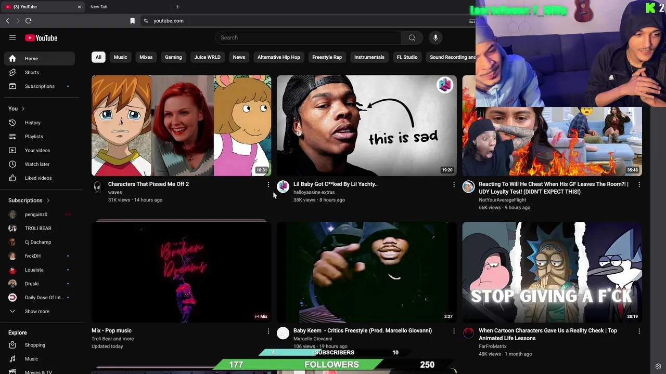Expand the Subscriptions section header

click(29, 201)
